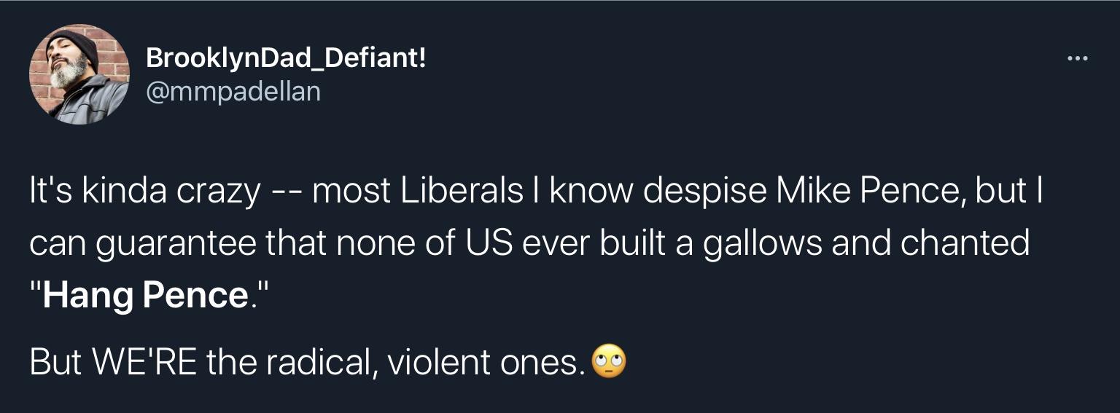
Task: Click the eye-roll emoji ending the tweet
Action: [x=608, y=362]
